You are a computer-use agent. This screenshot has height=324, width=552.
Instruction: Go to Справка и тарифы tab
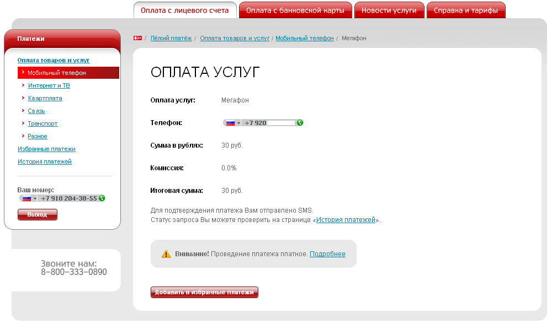coord(466,10)
